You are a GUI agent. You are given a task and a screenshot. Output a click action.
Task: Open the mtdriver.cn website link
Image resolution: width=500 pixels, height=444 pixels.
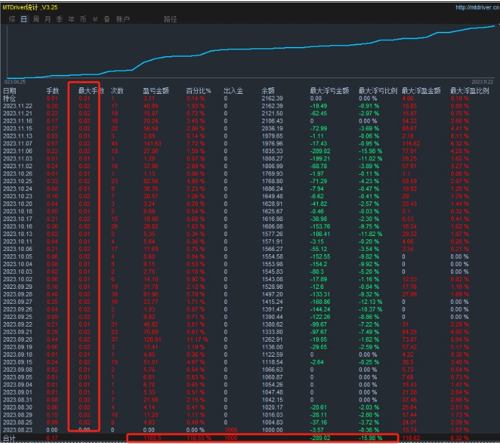(476, 8)
